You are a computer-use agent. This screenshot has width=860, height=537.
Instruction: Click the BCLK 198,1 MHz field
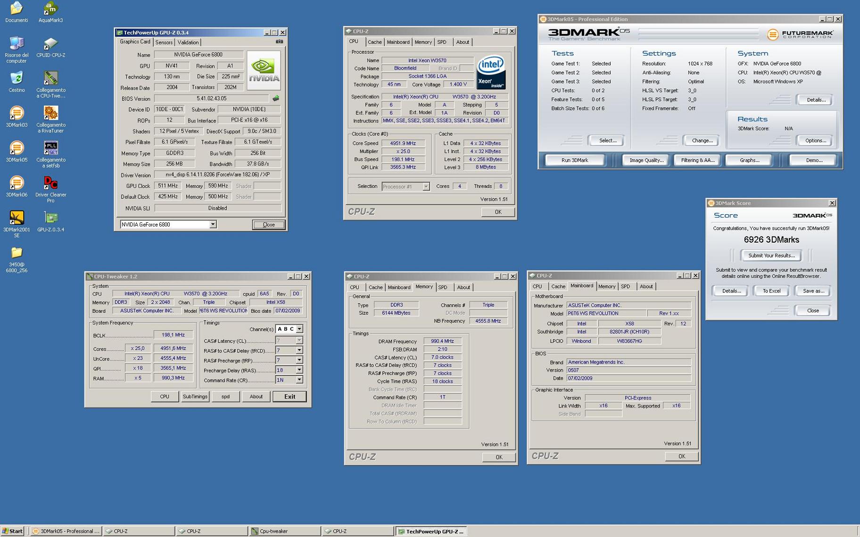[x=173, y=335]
